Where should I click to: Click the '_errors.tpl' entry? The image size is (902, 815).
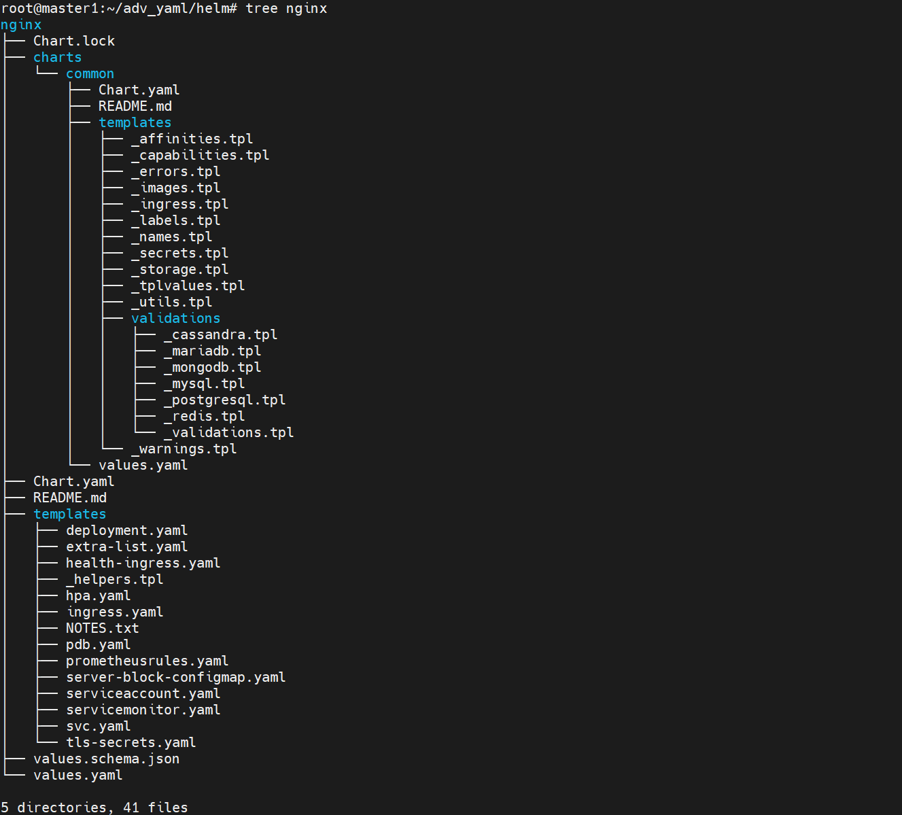tap(175, 171)
